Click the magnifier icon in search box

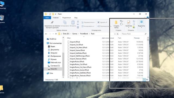pyautogui.click(x=146, y=34)
